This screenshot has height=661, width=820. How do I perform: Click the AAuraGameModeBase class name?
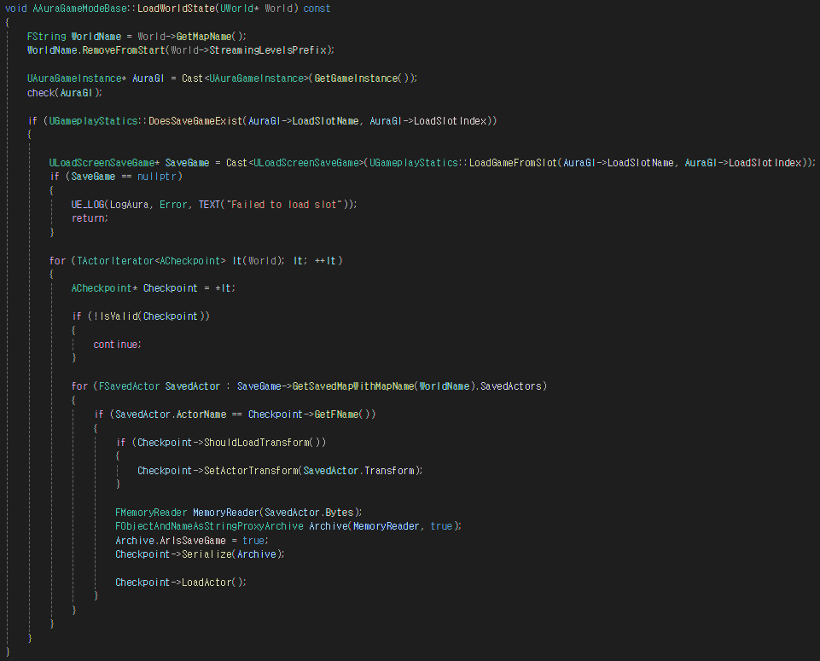coord(79,9)
